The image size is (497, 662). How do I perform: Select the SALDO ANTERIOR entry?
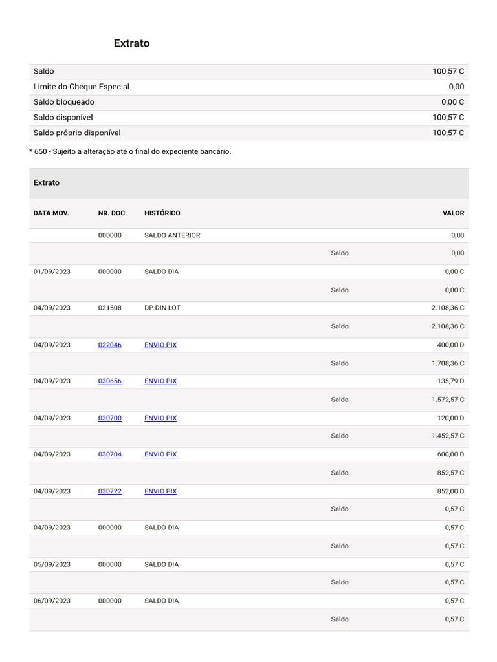[x=172, y=235]
